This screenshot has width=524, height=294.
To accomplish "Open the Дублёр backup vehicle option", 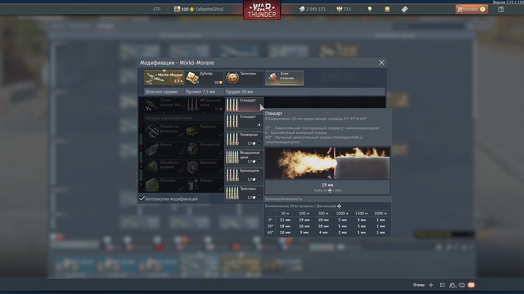I will (x=204, y=78).
